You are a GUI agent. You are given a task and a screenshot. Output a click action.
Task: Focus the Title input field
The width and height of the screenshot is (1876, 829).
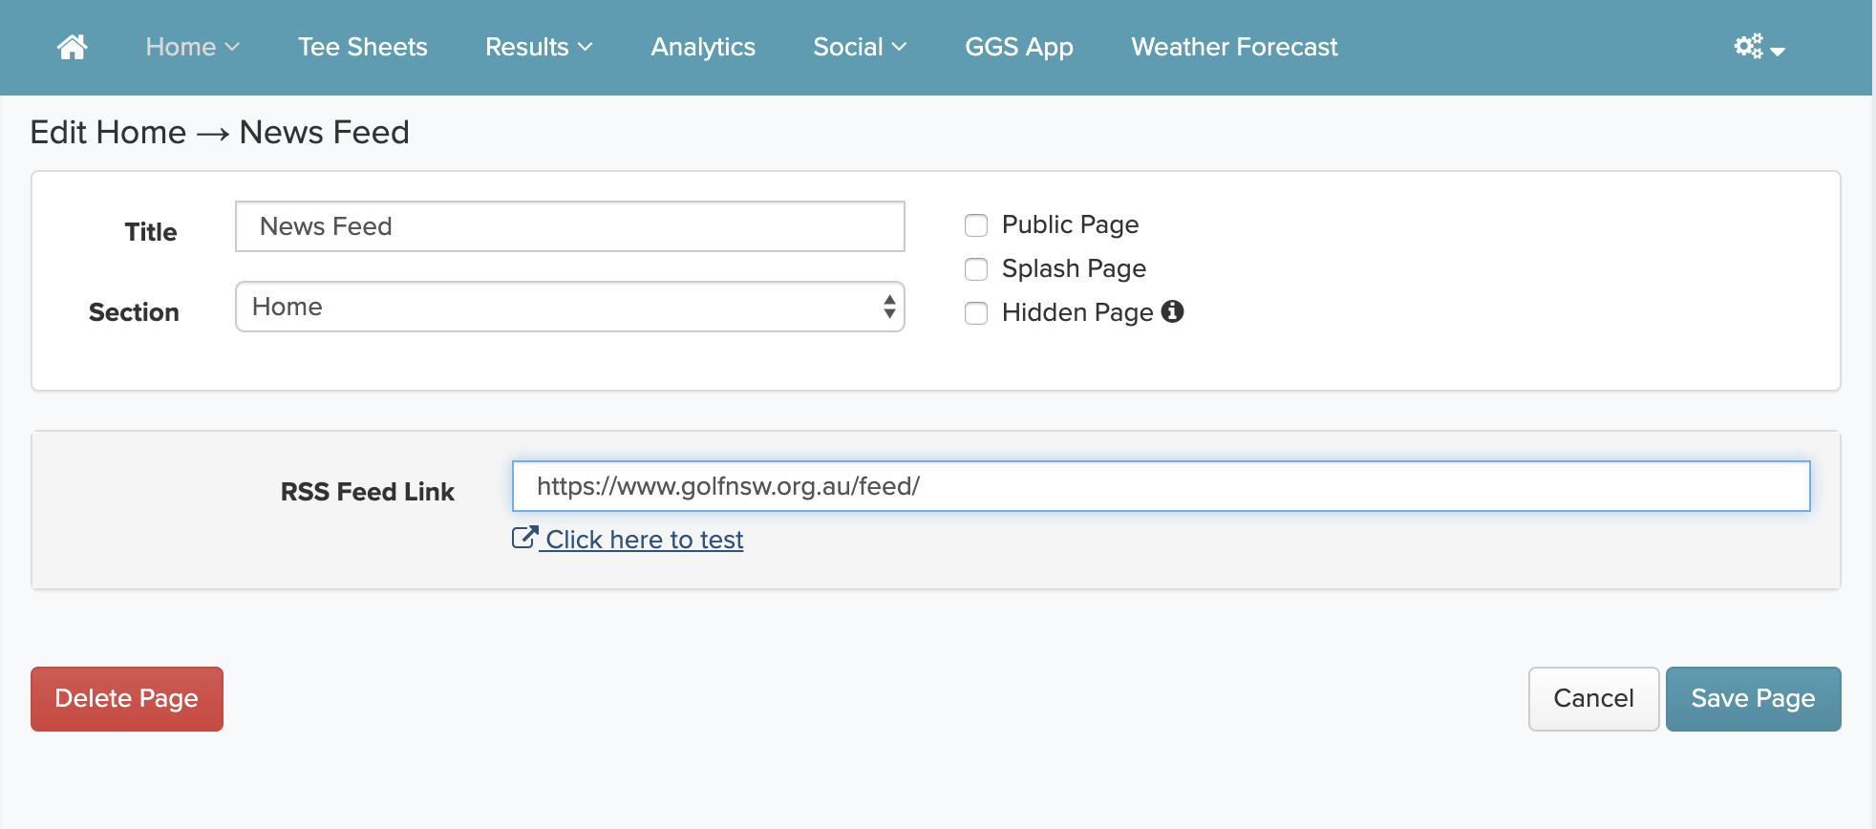pos(570,226)
